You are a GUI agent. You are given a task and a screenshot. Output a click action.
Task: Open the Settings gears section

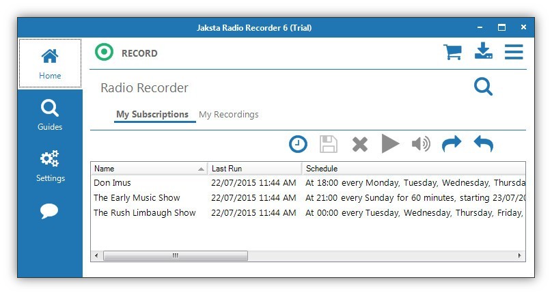[x=50, y=166]
